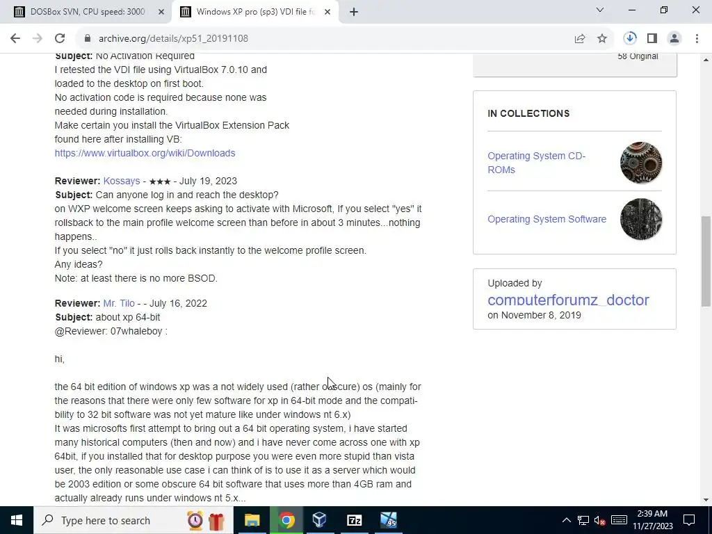This screenshot has height=534, width=712.
Task: Click the Operating System Software thumbnail
Action: (x=640, y=219)
